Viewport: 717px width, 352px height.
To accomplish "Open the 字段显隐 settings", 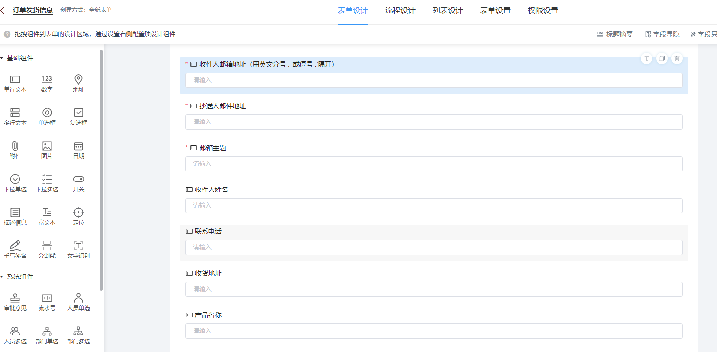I will (x=662, y=34).
